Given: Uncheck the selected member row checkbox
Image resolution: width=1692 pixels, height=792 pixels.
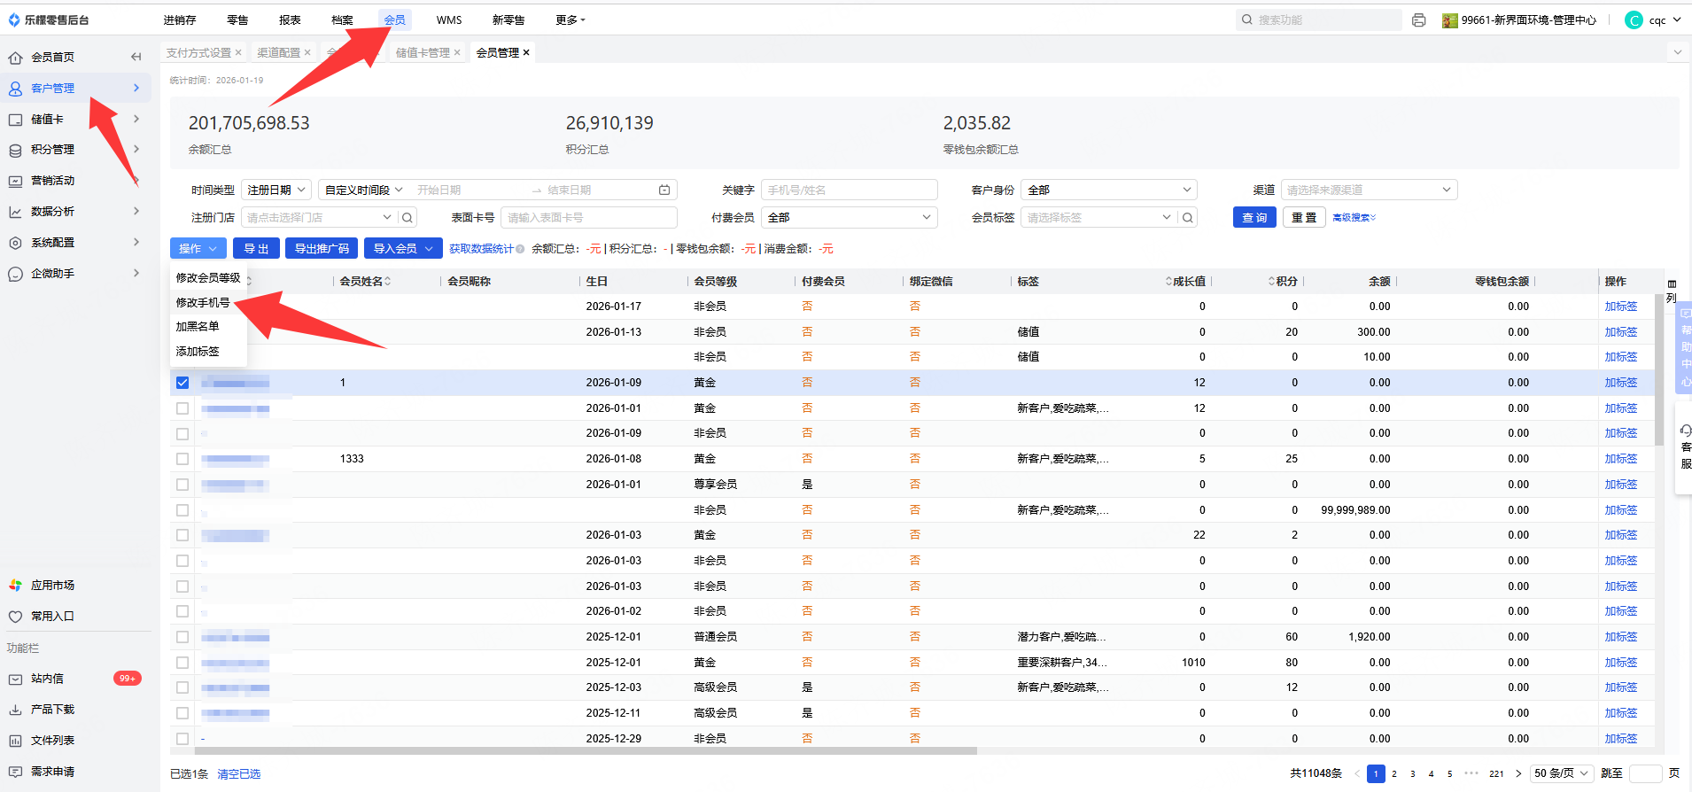Looking at the screenshot, I should (x=182, y=383).
